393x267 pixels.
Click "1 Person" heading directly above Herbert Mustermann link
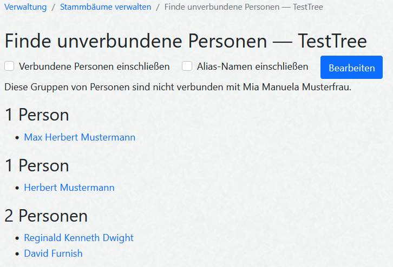tap(37, 165)
